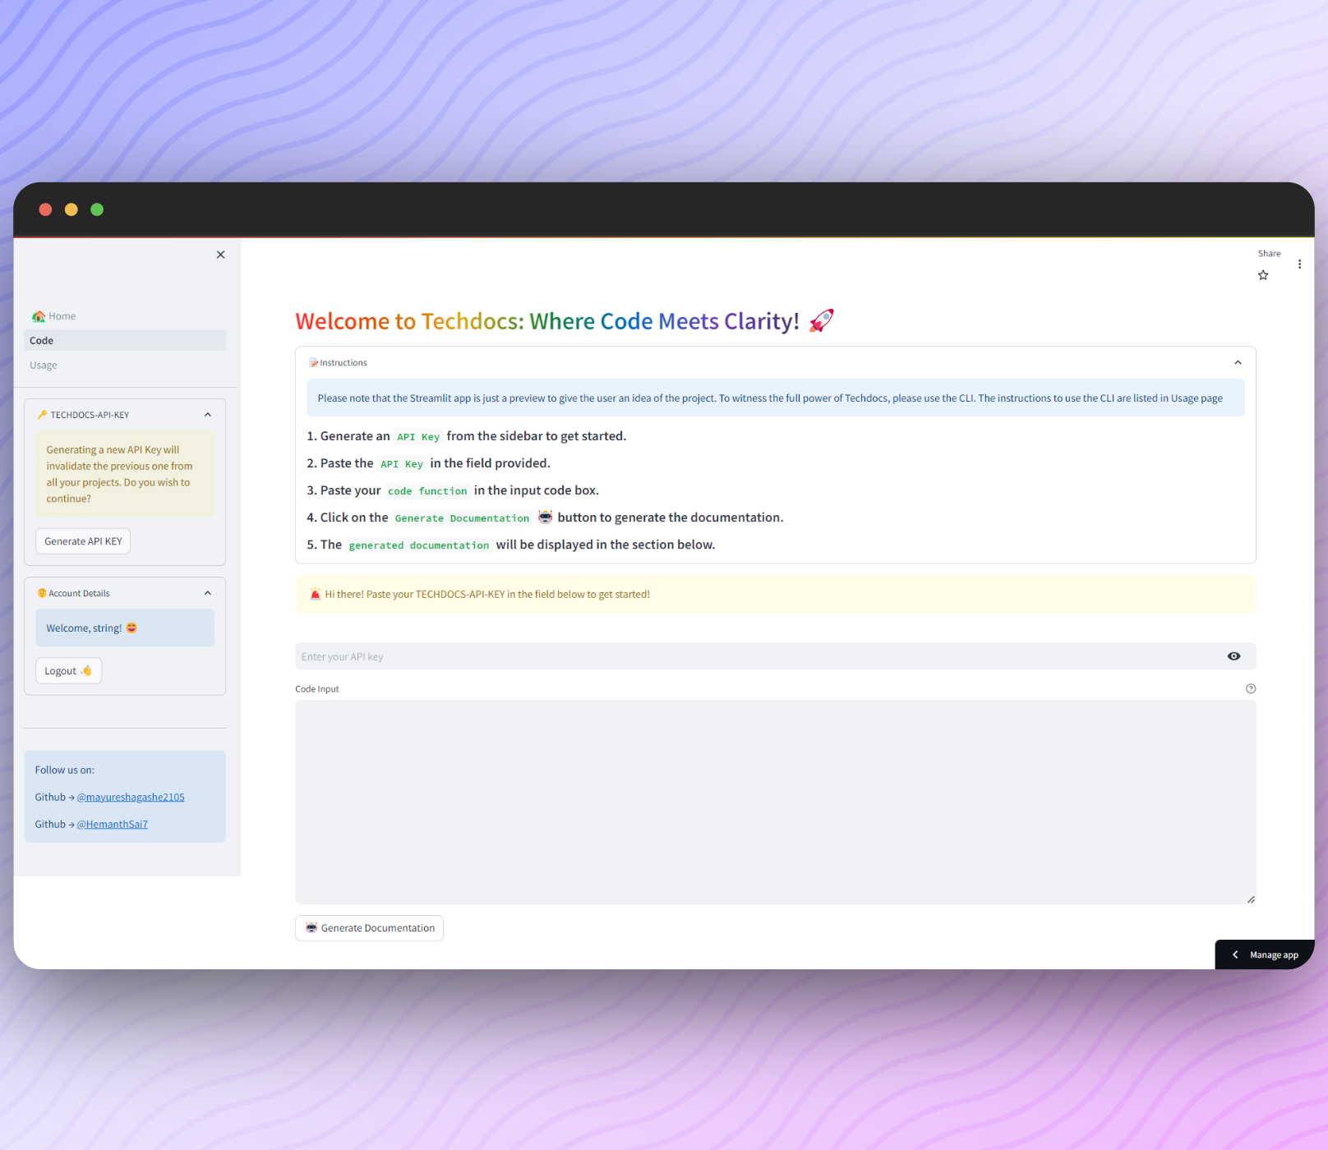Click the star favorite icon
Image resolution: width=1328 pixels, height=1150 pixels.
coord(1263,275)
